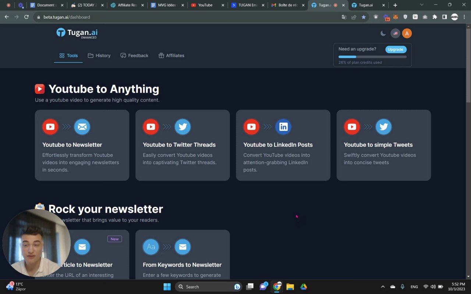
Task: Expand the system tray hidden icons chevron
Action: tap(383, 287)
